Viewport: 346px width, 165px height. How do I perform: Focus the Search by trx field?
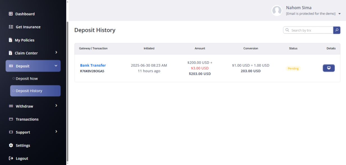click(308, 30)
